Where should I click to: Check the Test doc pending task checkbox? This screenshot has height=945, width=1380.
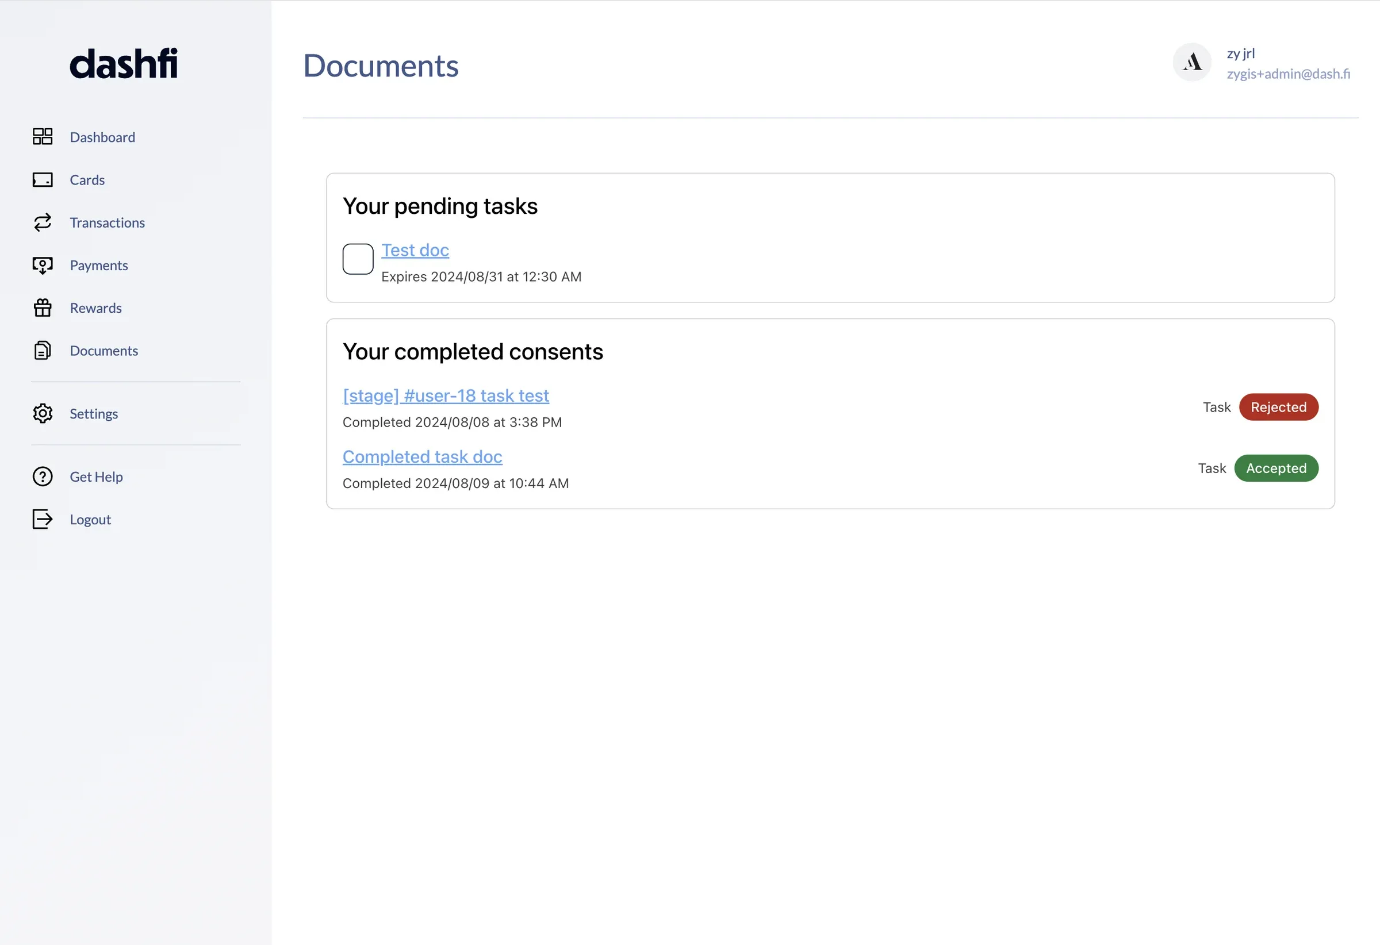tap(358, 259)
